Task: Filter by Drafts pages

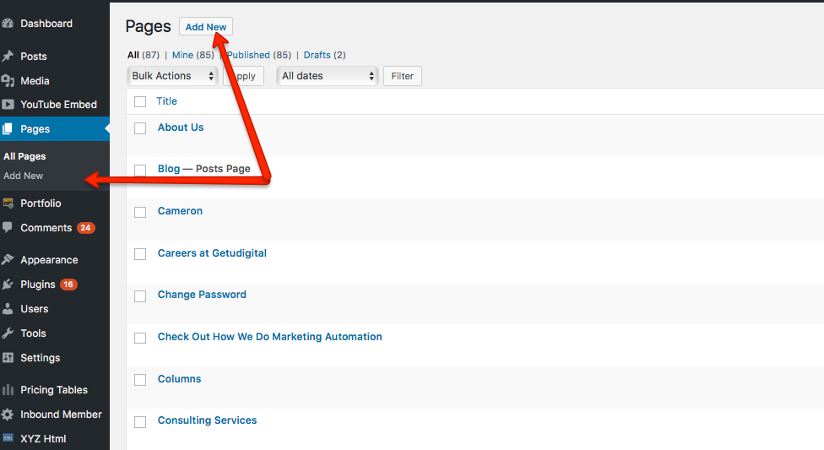Action: click(317, 55)
